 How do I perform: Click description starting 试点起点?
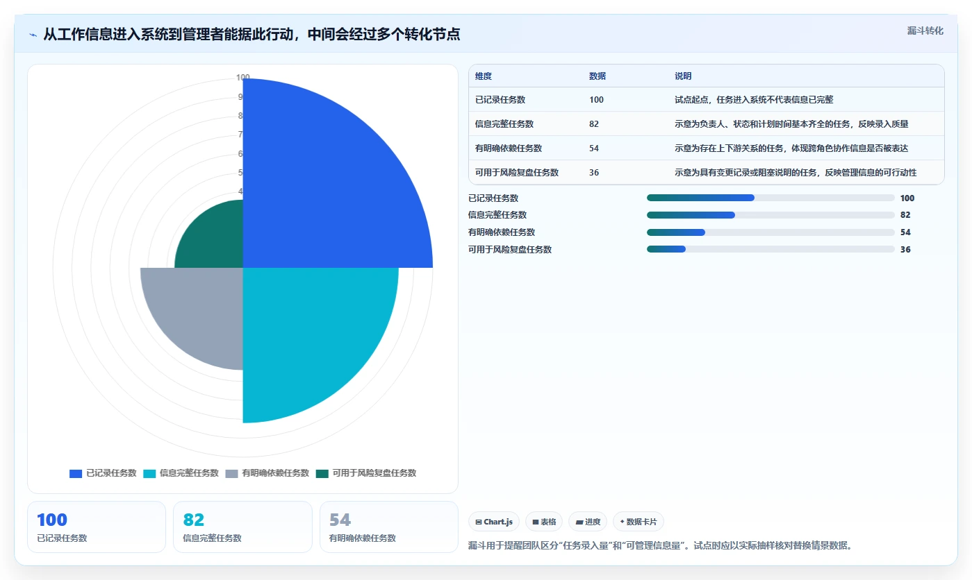tap(754, 100)
